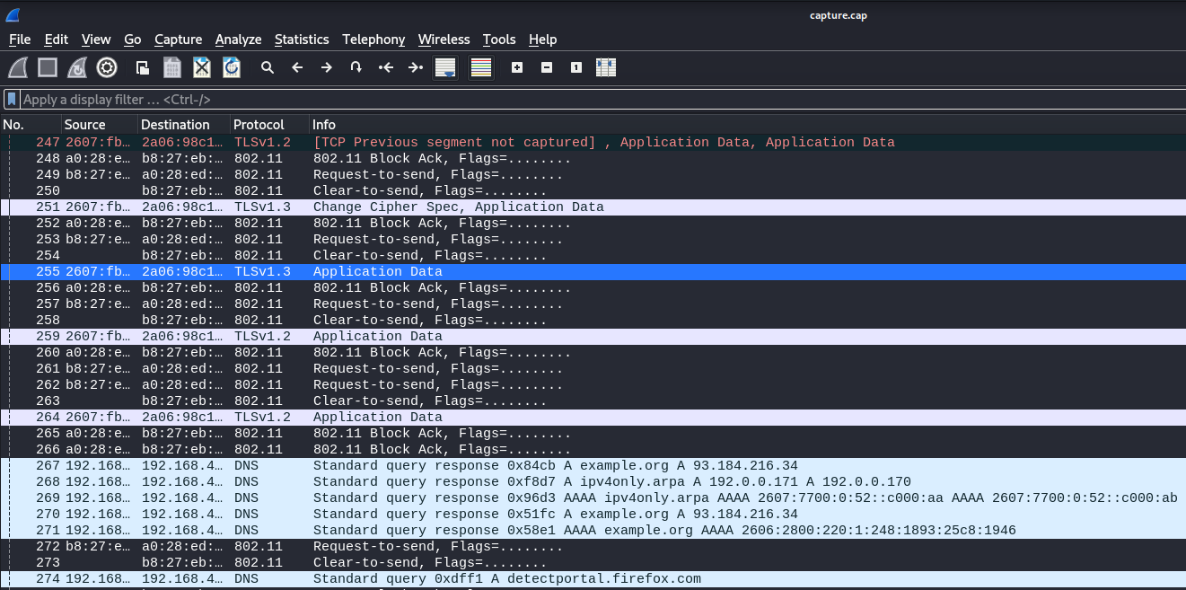Open the Go menu
Viewport: 1186px width, 590px height.
pos(133,40)
